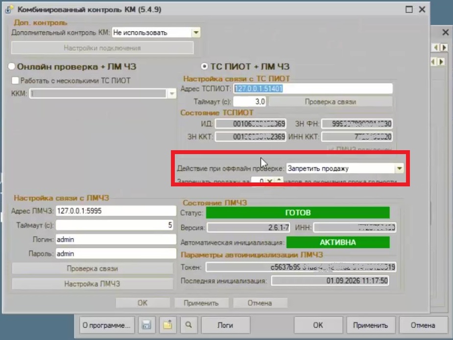Image resolution: width=453 pixels, height=340 pixels.
Task: Select the Онлайн проверка + ЛМ ЧЗ radio button
Action: click(x=12, y=67)
